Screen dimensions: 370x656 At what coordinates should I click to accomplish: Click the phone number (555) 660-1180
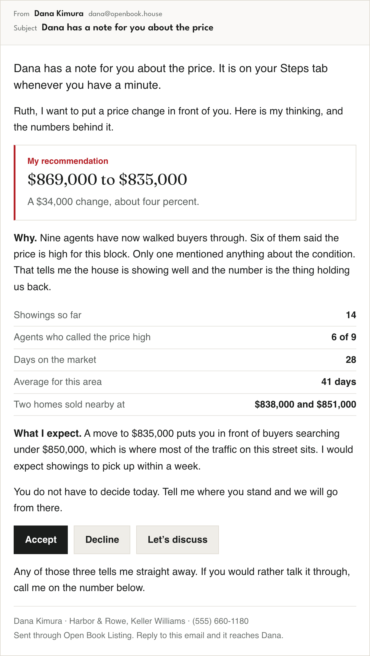(220, 621)
